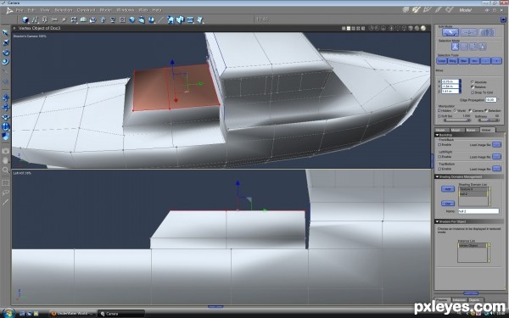Click the Carrara logo icon in menu bar
The height and width of the screenshot is (318, 509).
[9, 10]
